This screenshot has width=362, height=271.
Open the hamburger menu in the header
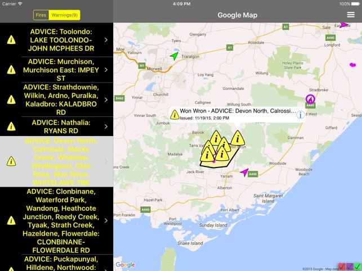coord(351,15)
